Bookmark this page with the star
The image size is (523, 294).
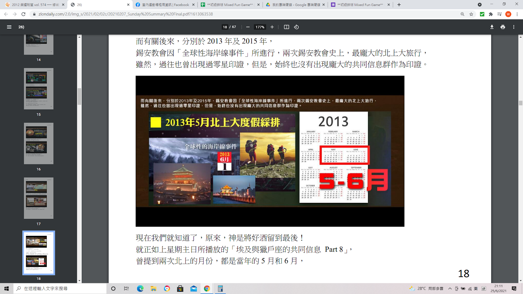click(x=471, y=14)
